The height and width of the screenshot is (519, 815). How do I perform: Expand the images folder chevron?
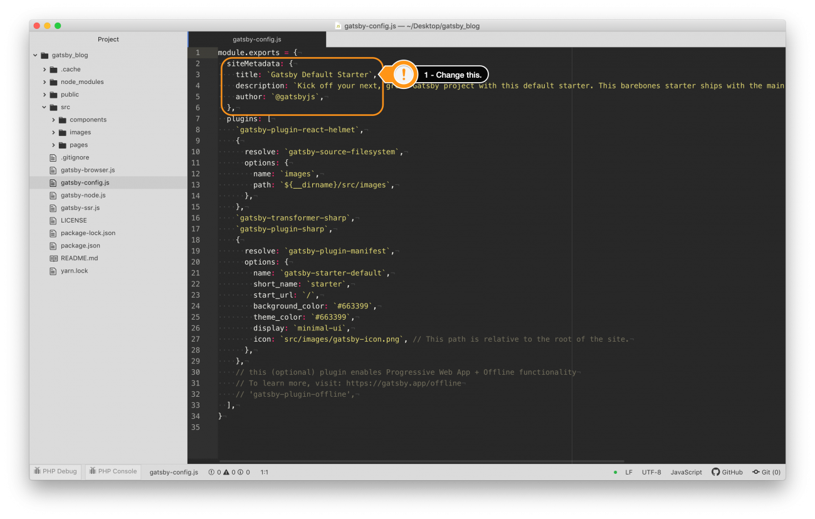point(53,132)
